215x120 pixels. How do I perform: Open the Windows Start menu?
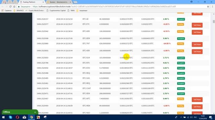coord(3,117)
